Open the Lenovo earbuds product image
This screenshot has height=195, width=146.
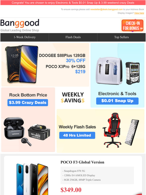click(x=16, y=131)
